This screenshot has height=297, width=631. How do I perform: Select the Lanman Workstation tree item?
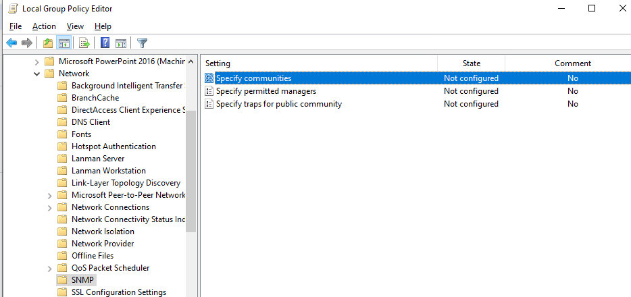pos(109,170)
